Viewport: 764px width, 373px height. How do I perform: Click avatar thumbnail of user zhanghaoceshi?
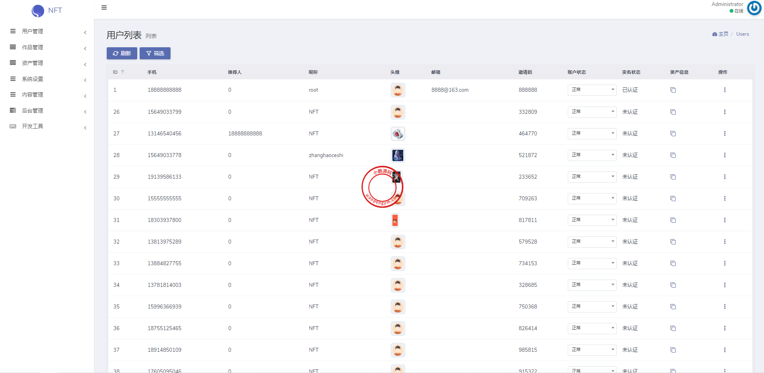[398, 155]
